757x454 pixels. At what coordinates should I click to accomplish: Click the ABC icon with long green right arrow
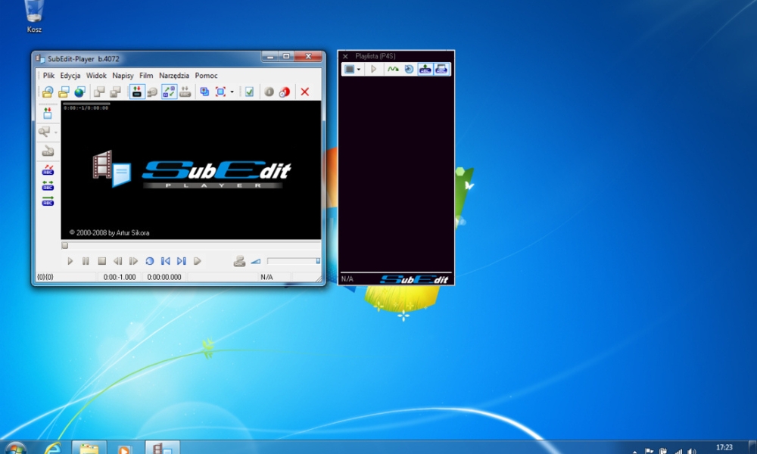point(48,201)
